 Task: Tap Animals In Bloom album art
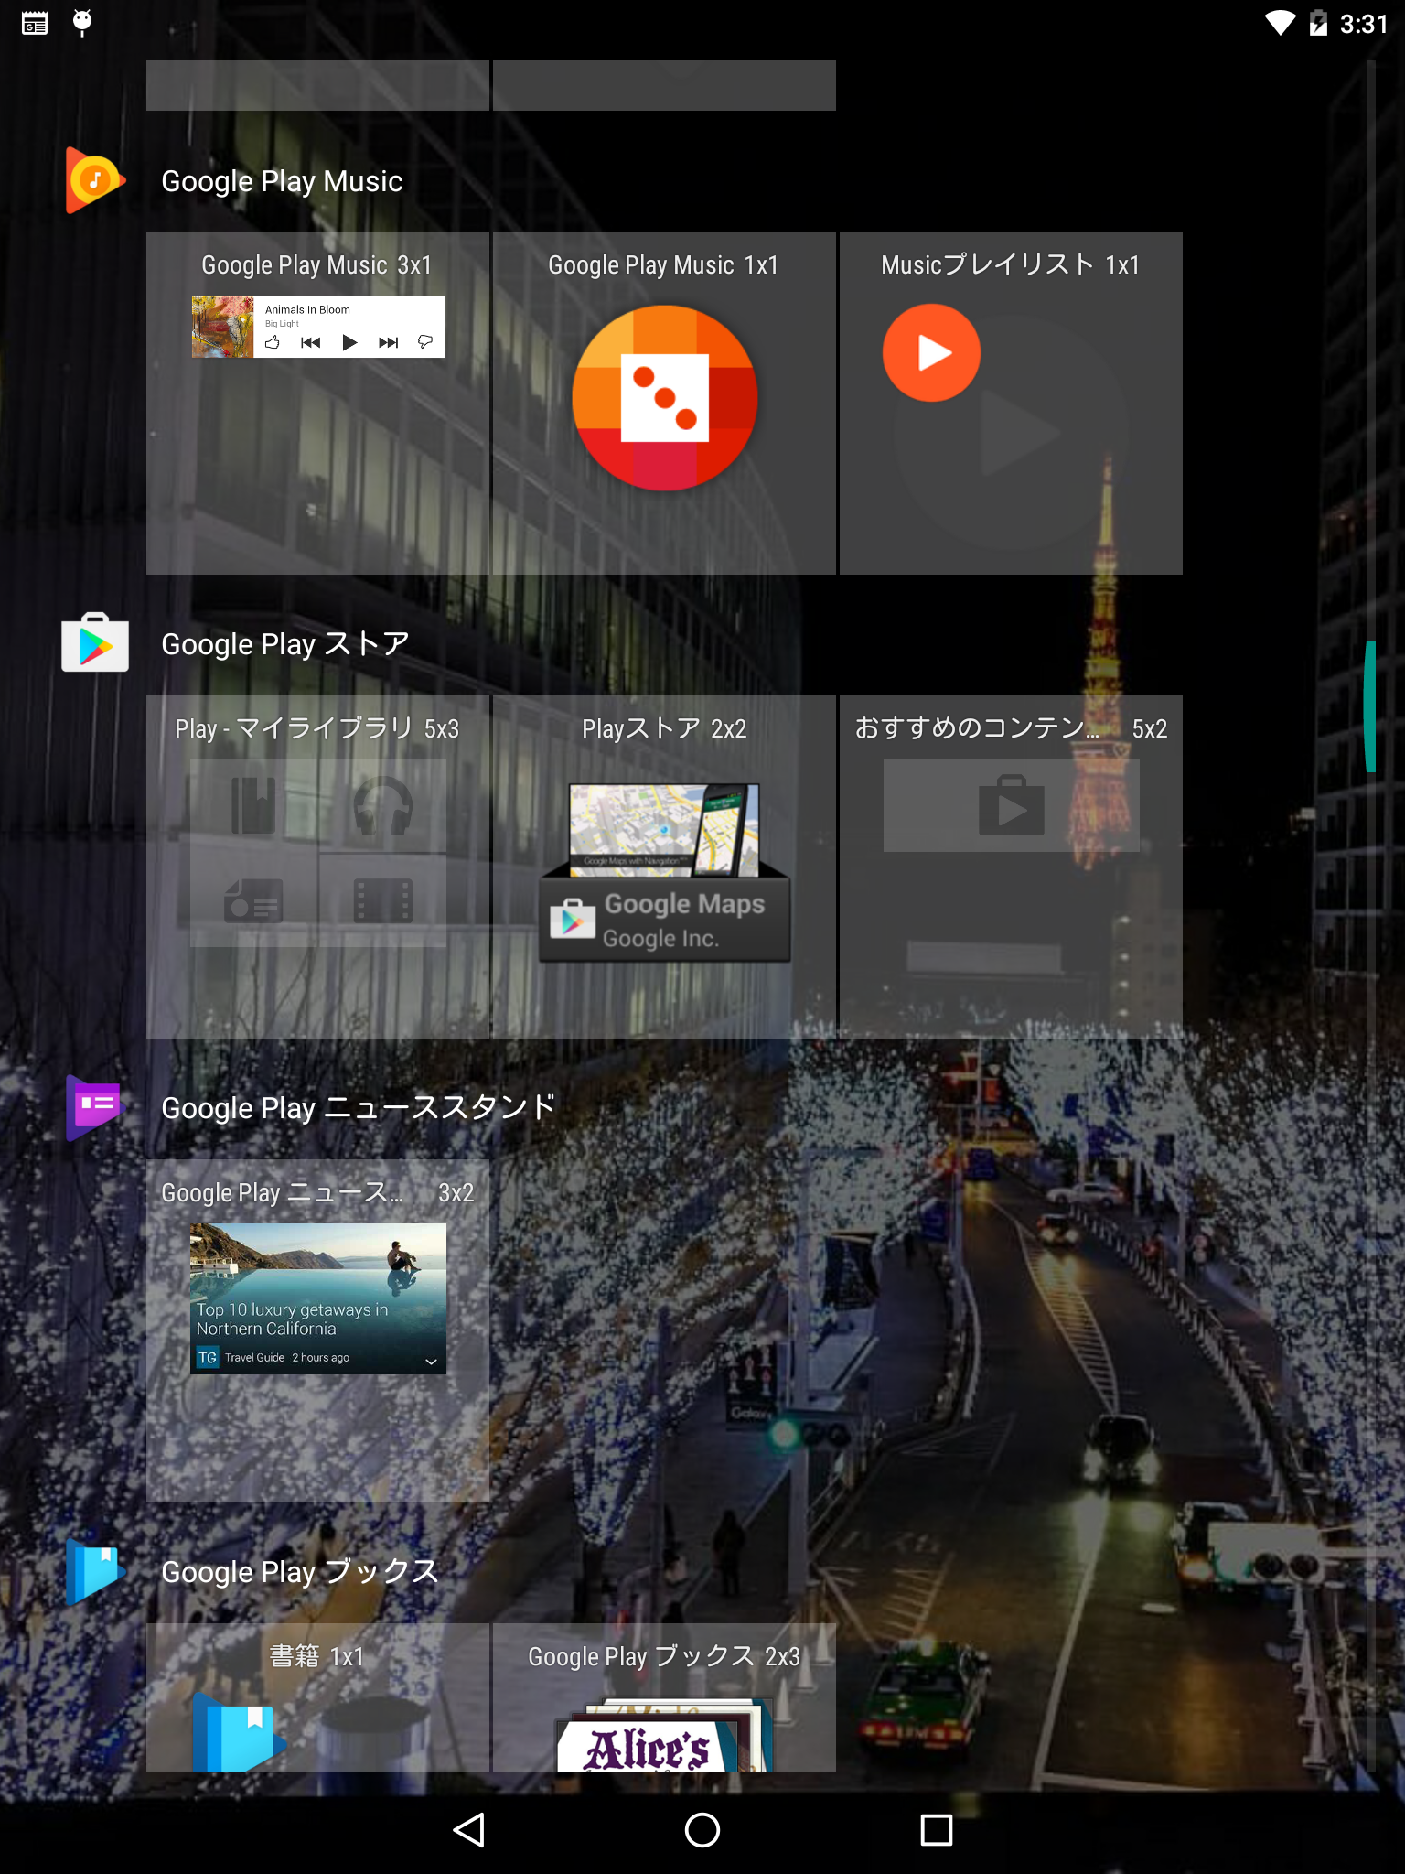tap(222, 327)
